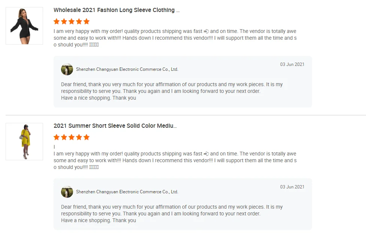Click the first seller reply starting 'Dear friend'
Screen dimensions: 366x233
pyautogui.click(x=172, y=91)
